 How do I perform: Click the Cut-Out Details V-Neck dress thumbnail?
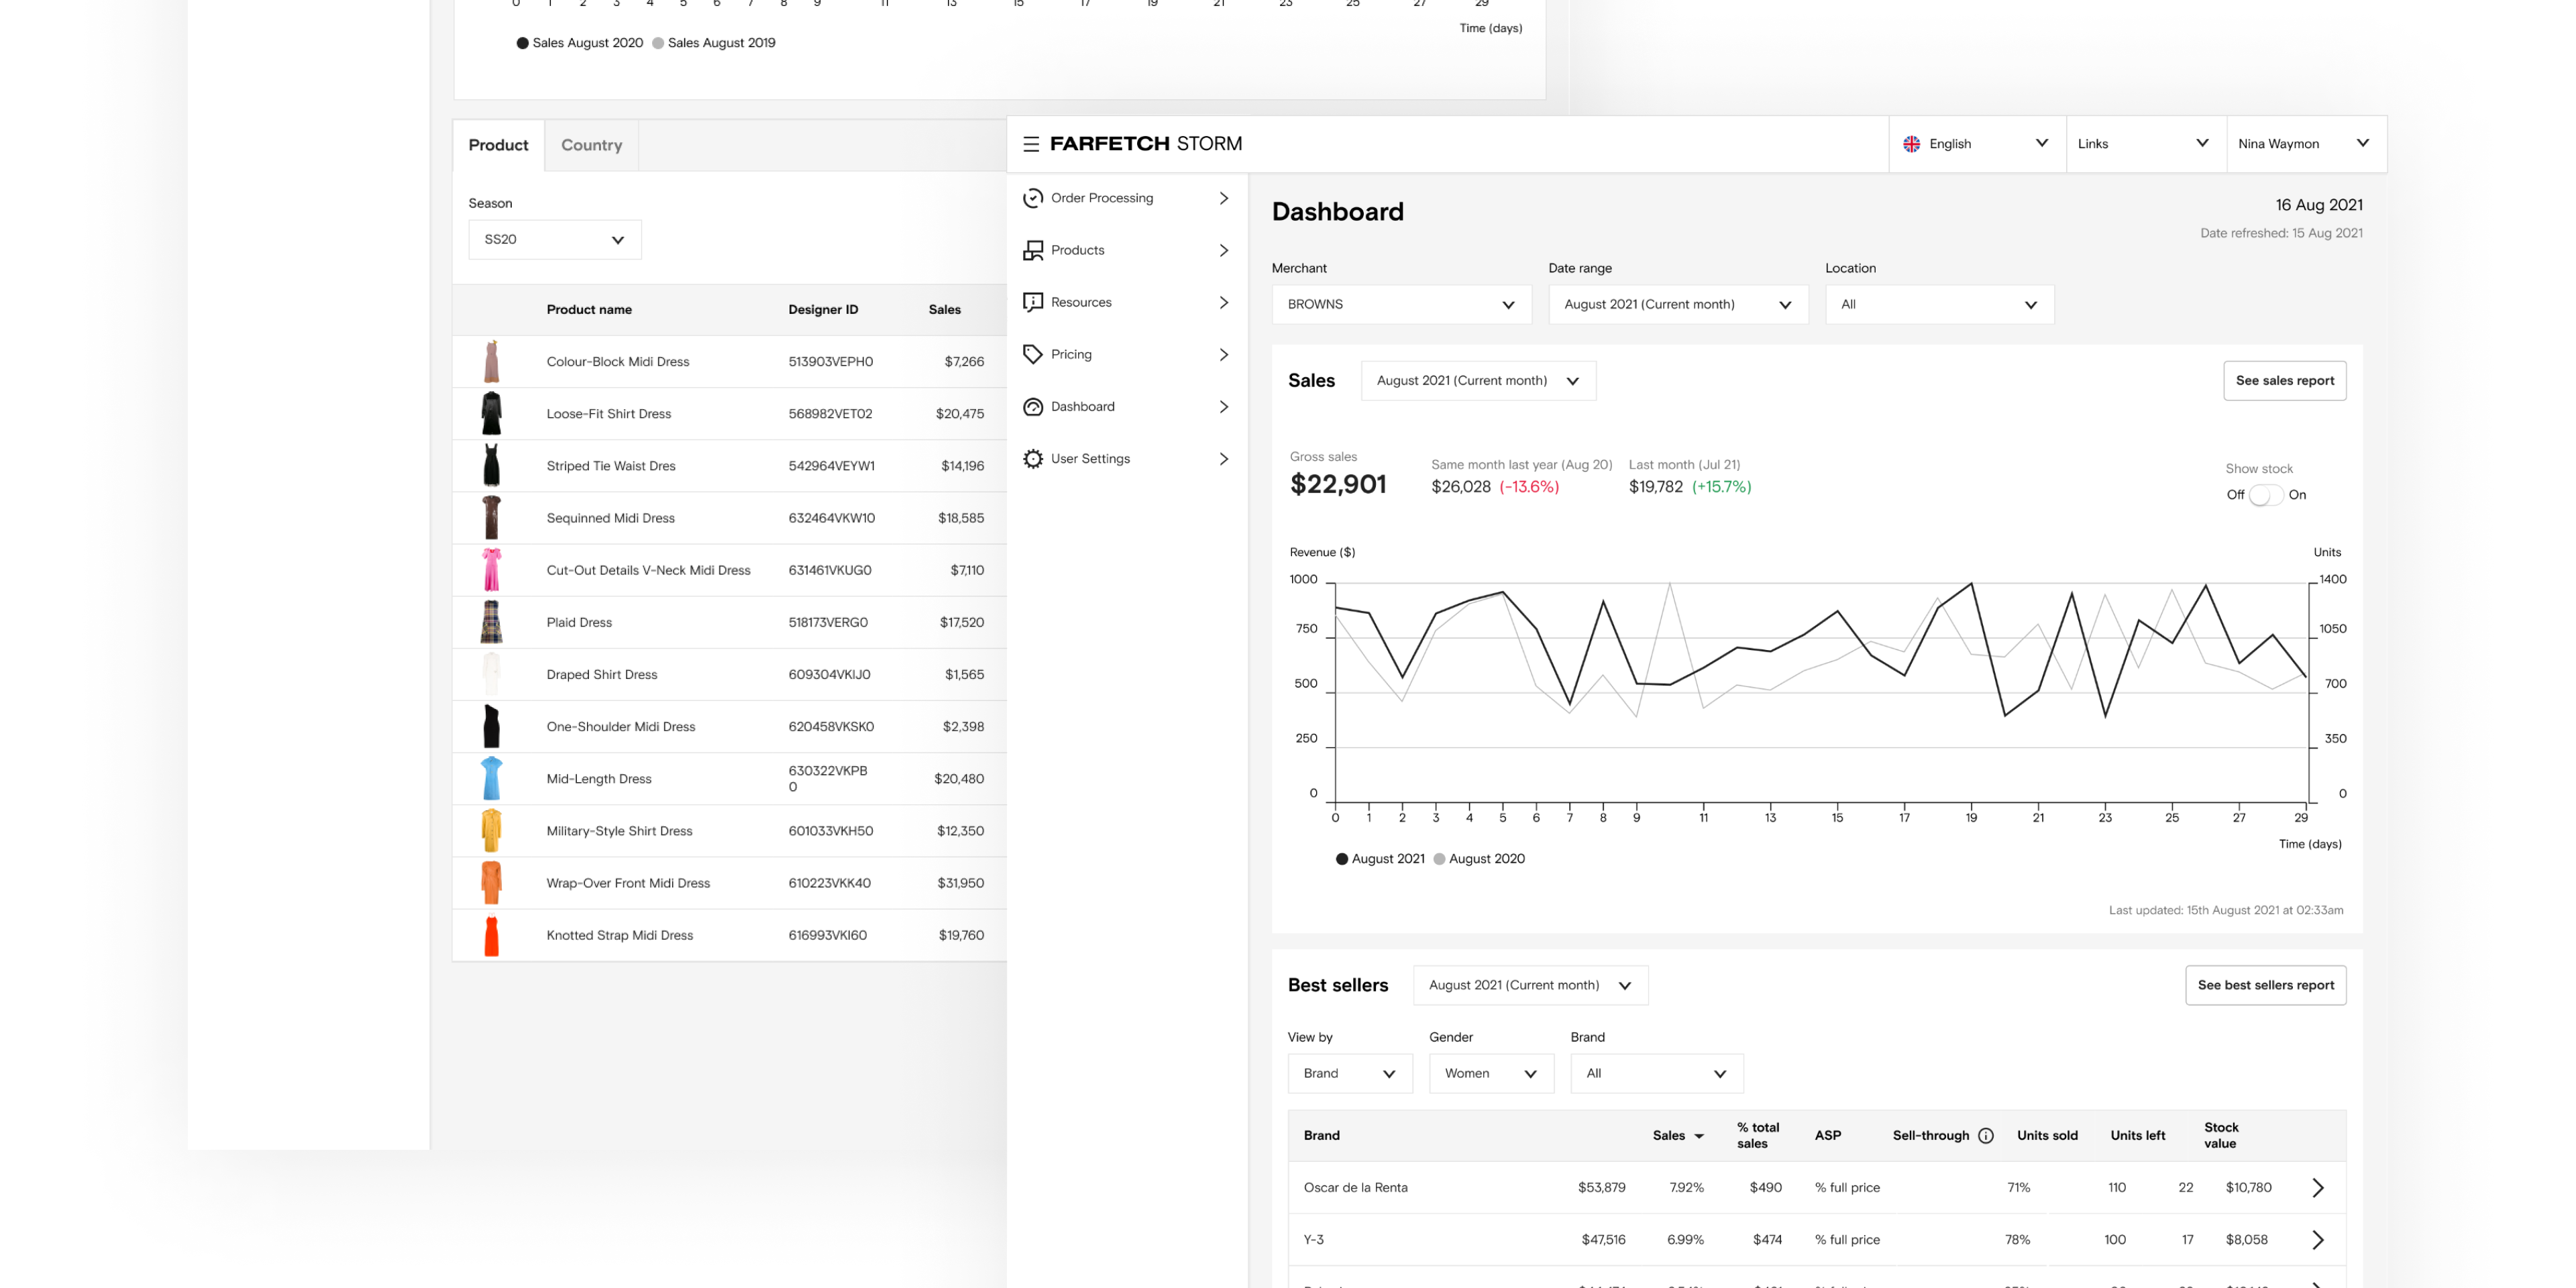(491, 570)
